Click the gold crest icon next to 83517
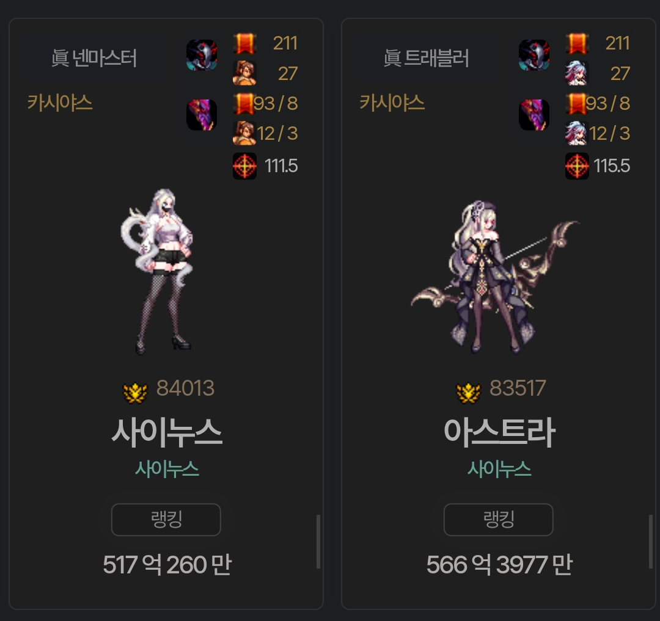660x621 pixels. pyautogui.click(x=468, y=393)
